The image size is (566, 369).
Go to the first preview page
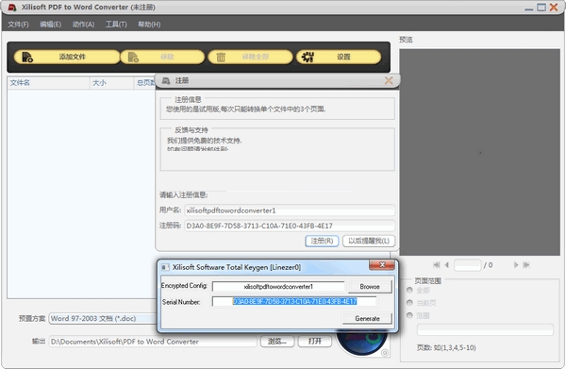(x=437, y=265)
